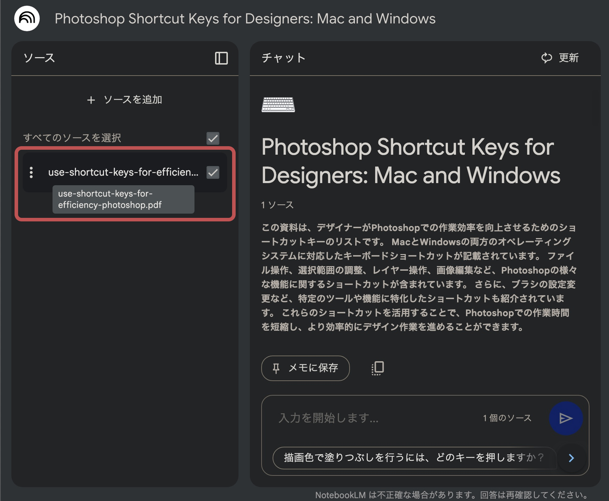609x501 pixels.
Task: Click the チャット panel header label
Action: [x=284, y=58]
